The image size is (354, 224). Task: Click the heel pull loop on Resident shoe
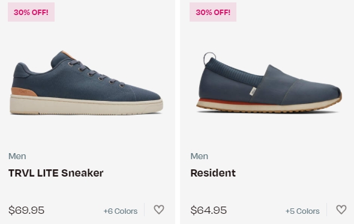209,58
